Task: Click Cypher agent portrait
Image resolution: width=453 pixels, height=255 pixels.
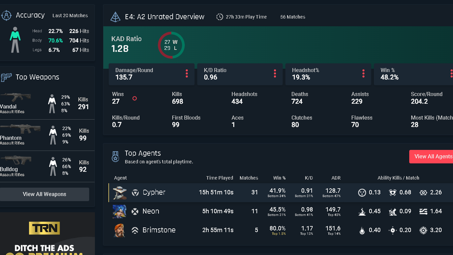Action: (119, 193)
